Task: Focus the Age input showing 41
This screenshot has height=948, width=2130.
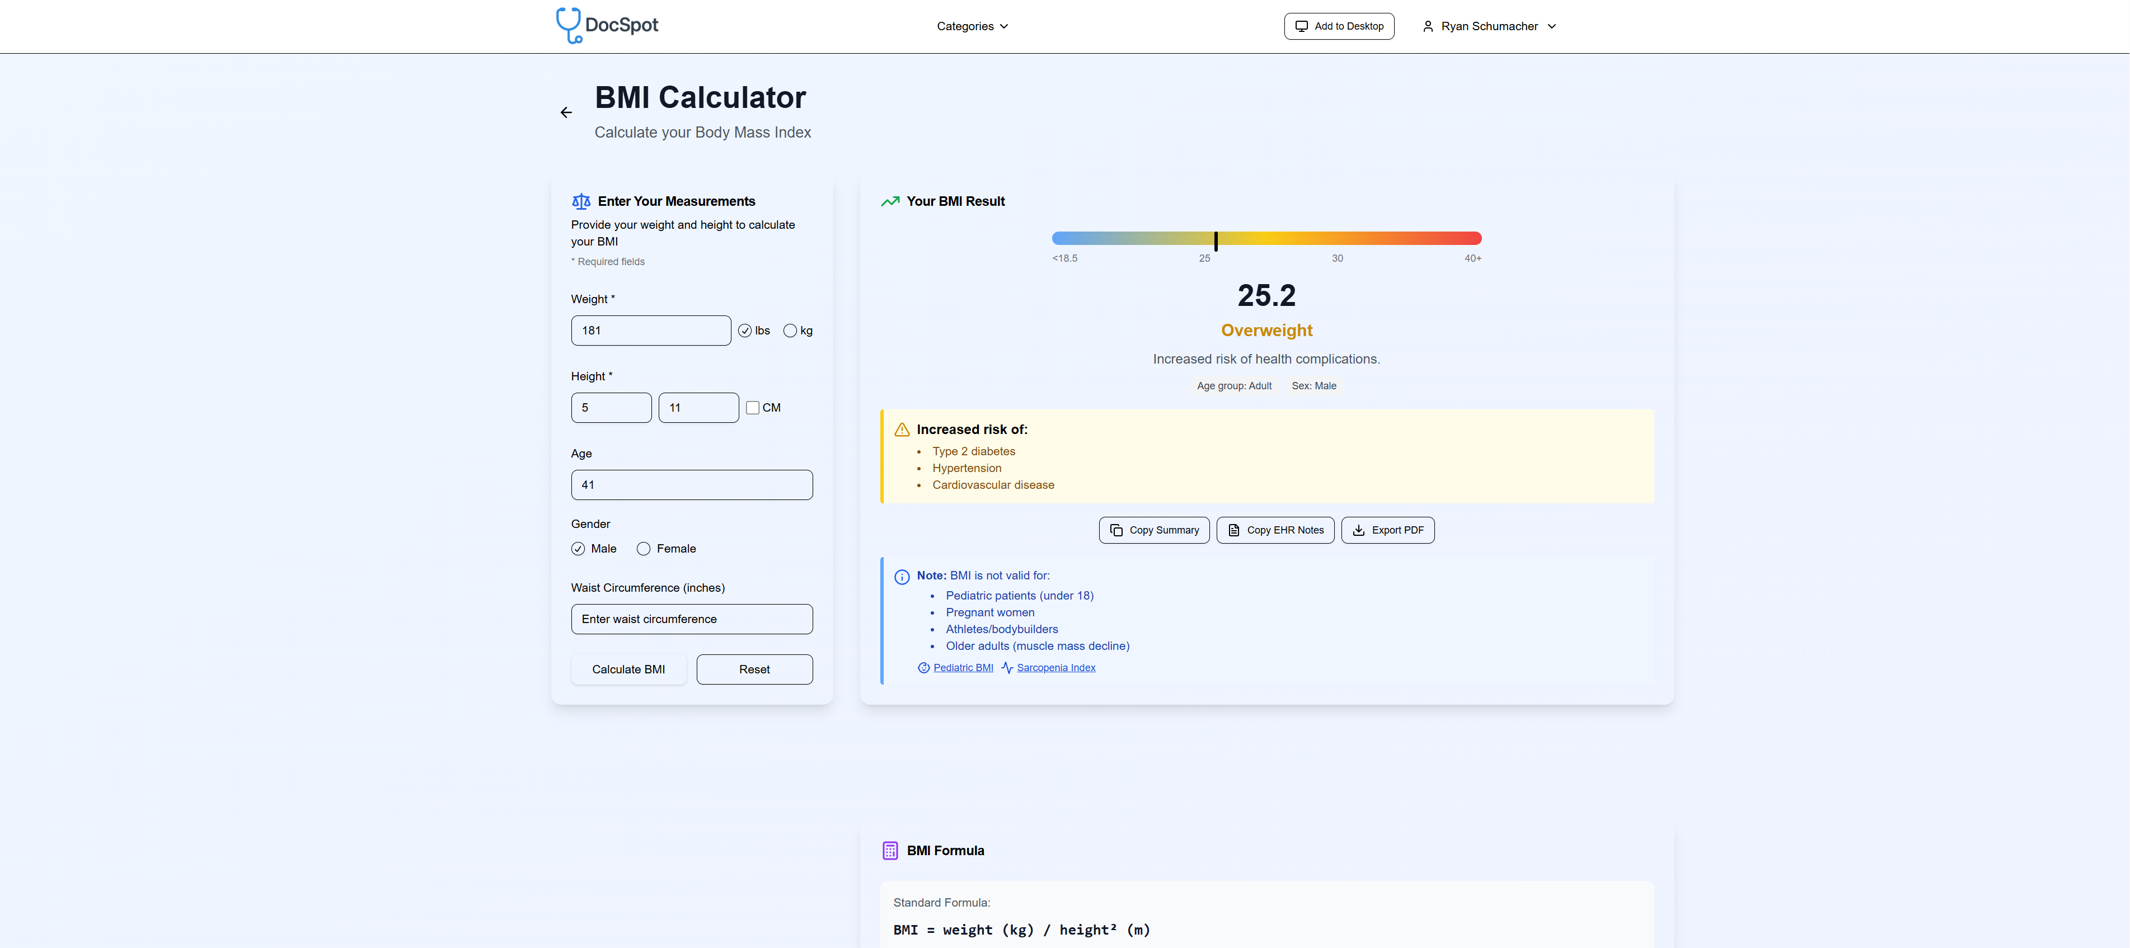Action: click(x=691, y=485)
